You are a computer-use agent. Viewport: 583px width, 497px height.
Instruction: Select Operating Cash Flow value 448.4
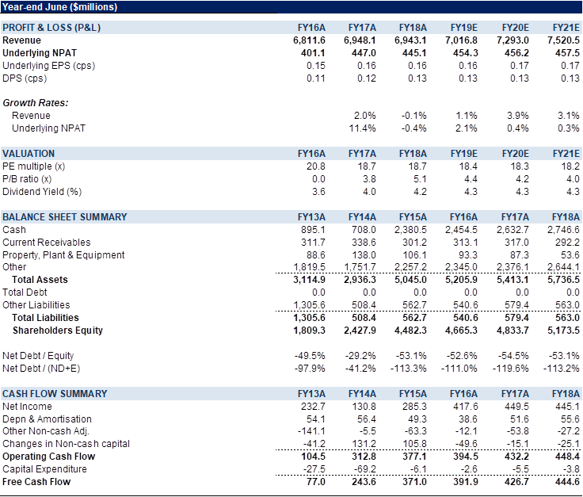tap(567, 457)
